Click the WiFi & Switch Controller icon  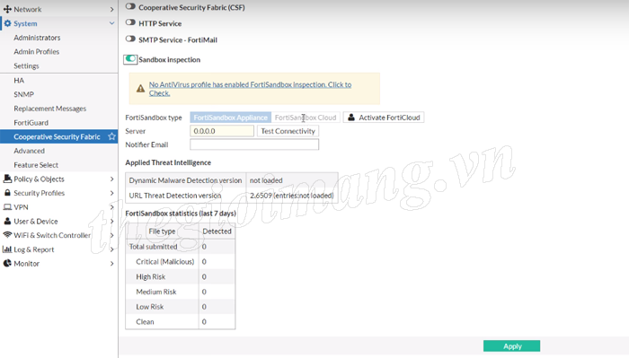(7, 235)
